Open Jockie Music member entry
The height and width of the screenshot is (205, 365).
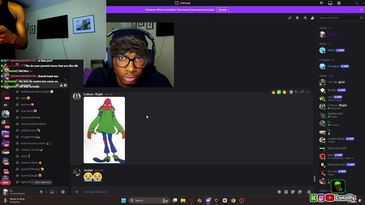click(340, 140)
